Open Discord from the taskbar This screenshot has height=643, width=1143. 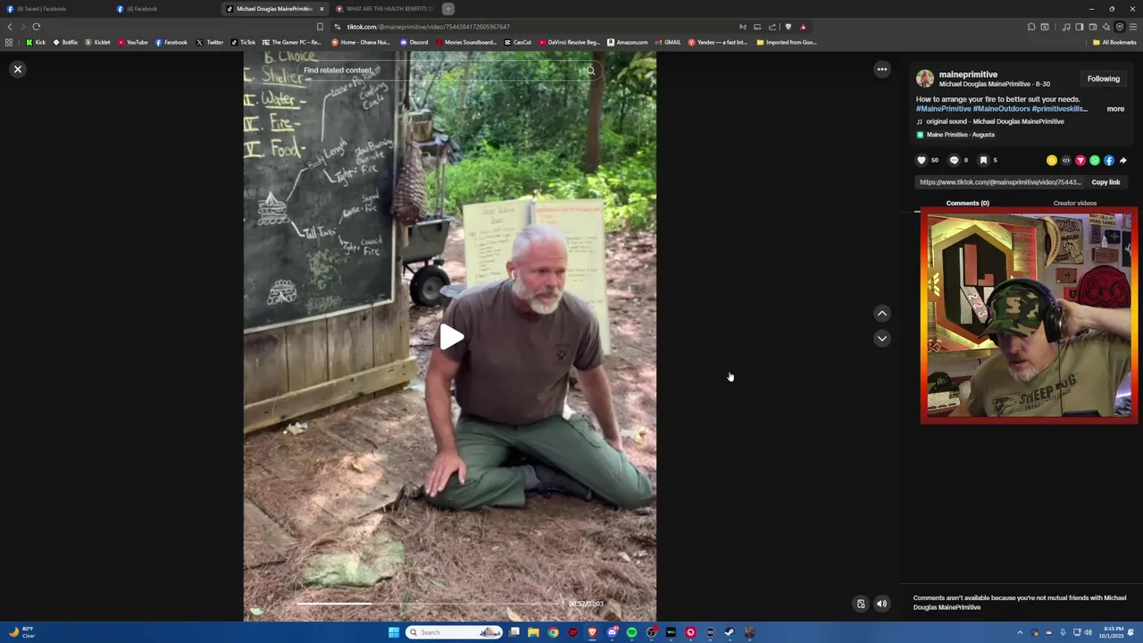point(612,632)
